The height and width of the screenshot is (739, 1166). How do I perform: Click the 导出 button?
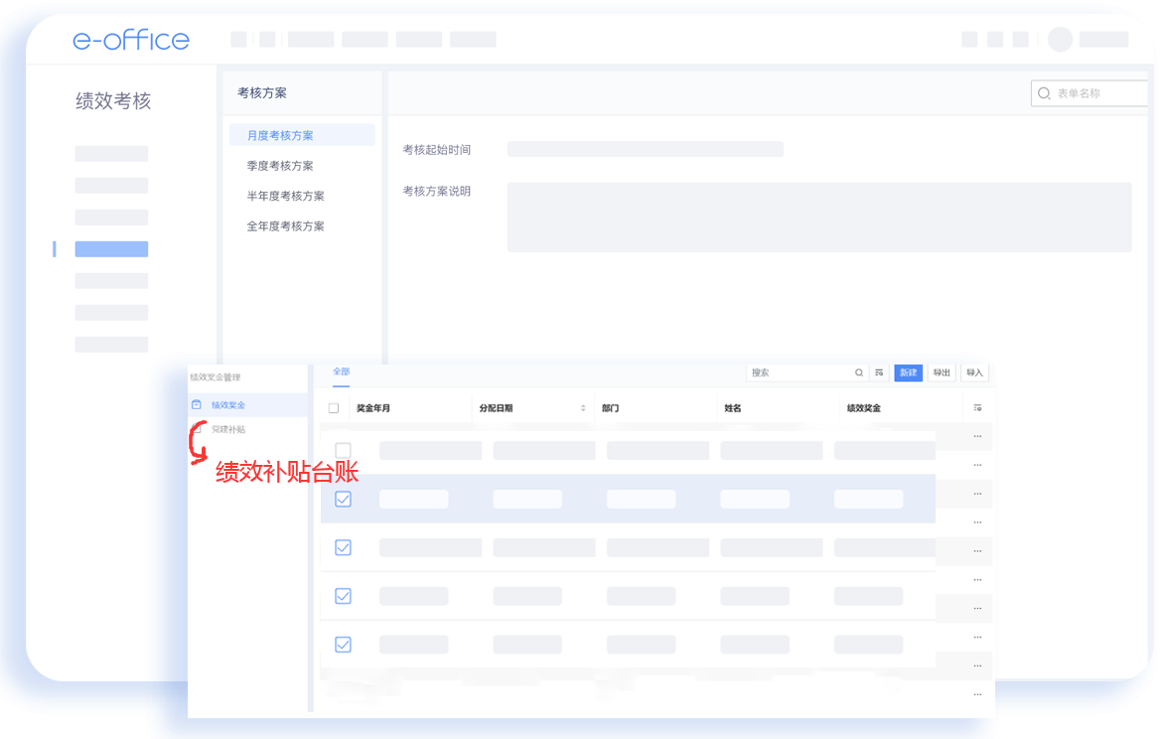tap(942, 373)
